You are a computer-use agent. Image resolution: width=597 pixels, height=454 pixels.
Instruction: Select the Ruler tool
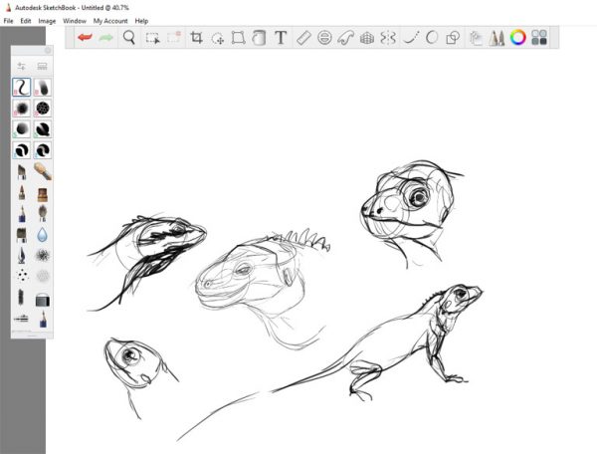[304, 38]
